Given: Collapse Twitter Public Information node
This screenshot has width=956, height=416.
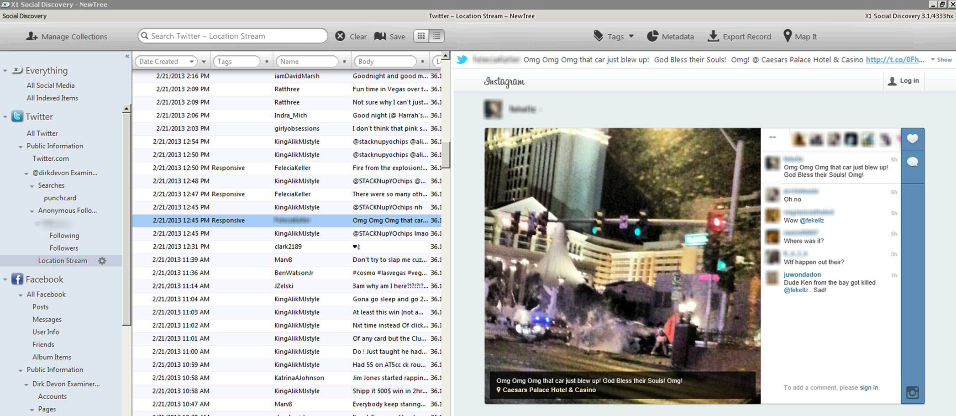Looking at the screenshot, I should click(21, 147).
